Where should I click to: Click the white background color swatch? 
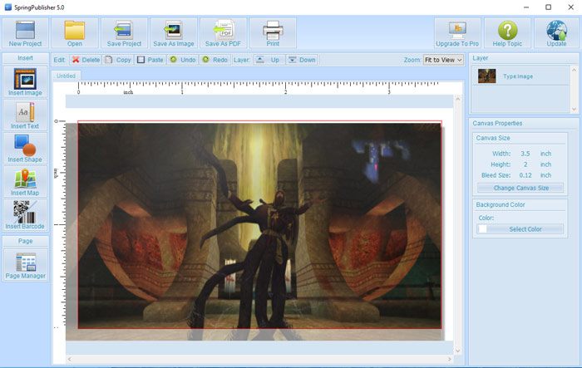[x=482, y=229]
